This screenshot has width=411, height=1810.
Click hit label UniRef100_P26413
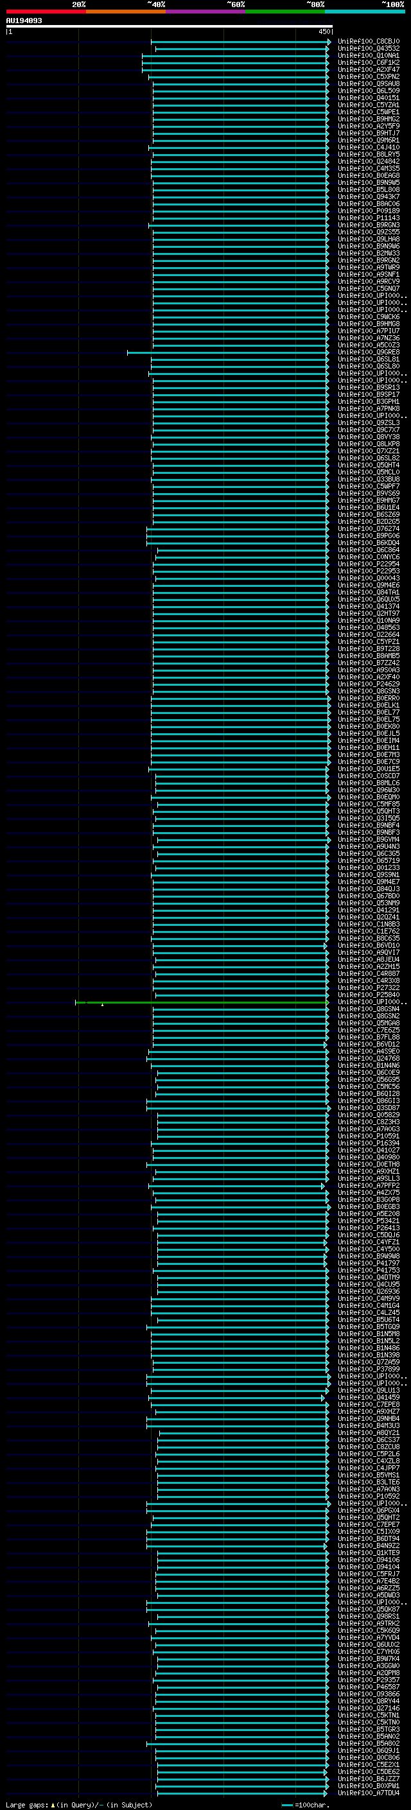coord(368,1228)
